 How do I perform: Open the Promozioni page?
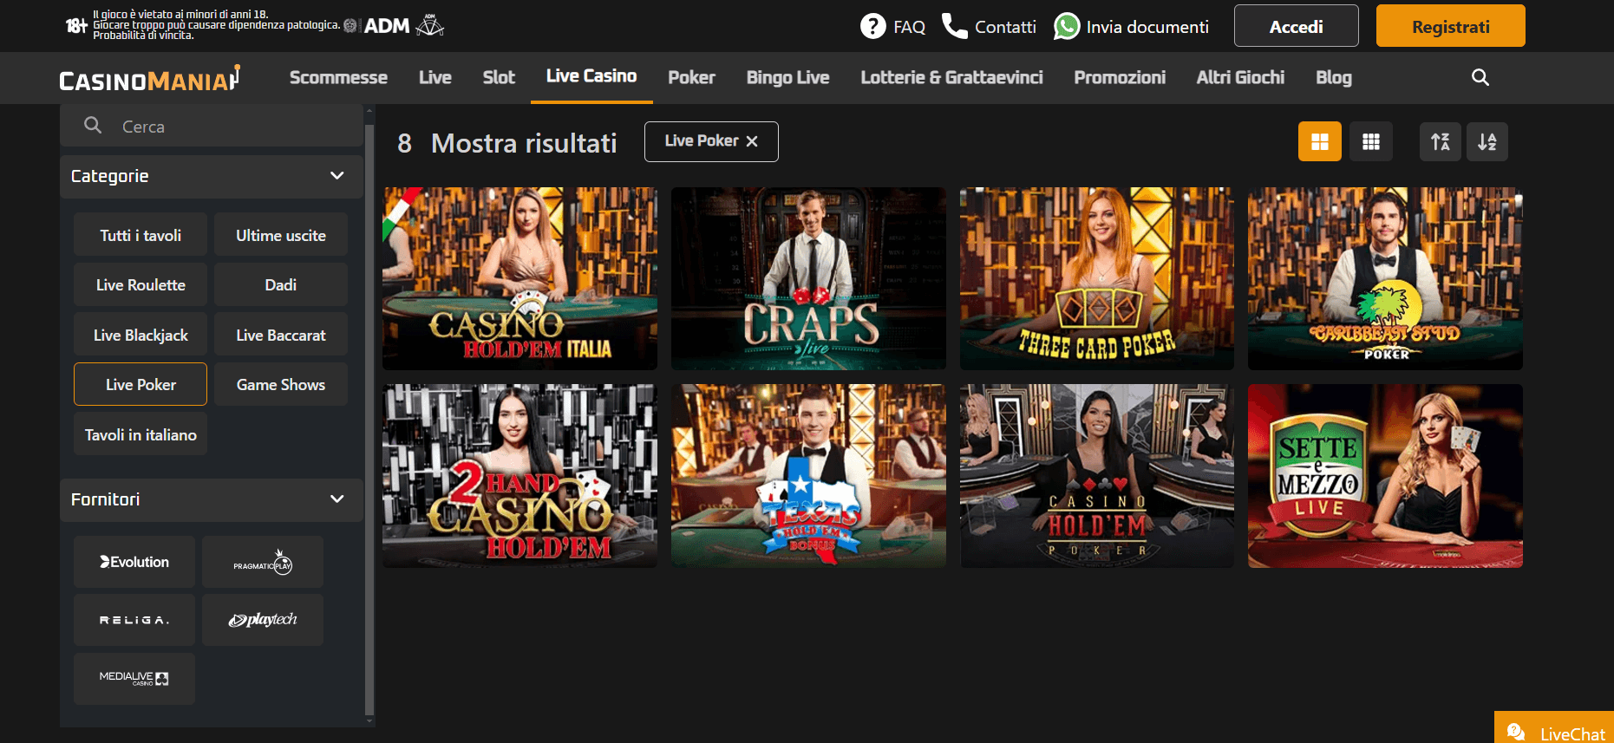click(1120, 77)
